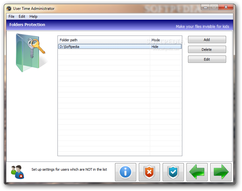Image resolution: width=242 pixels, height=191 pixels.
Task: Add a new protected folder
Action: pos(207,40)
